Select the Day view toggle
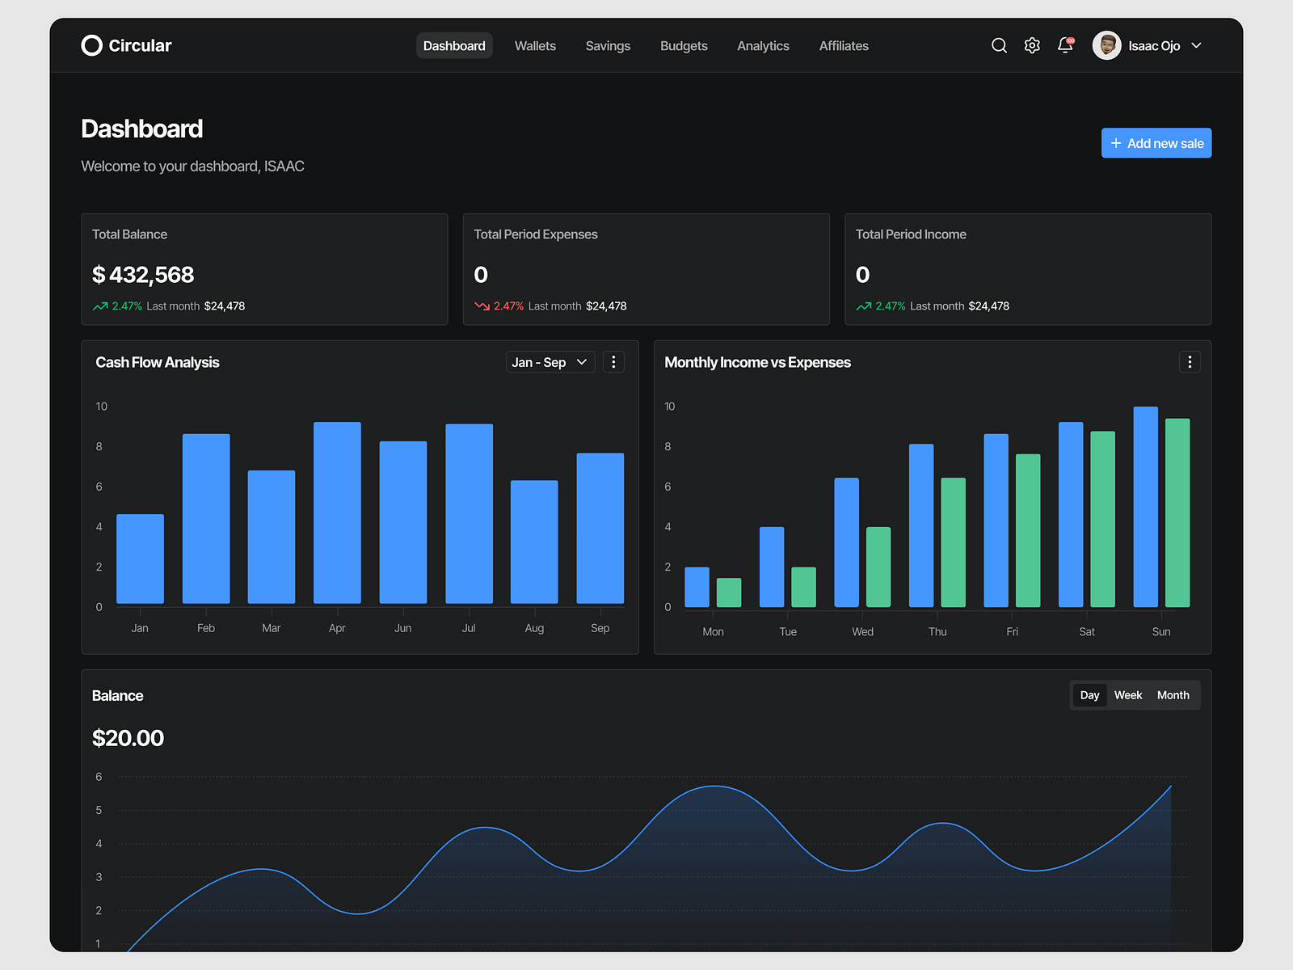This screenshot has width=1293, height=970. pyautogui.click(x=1089, y=694)
